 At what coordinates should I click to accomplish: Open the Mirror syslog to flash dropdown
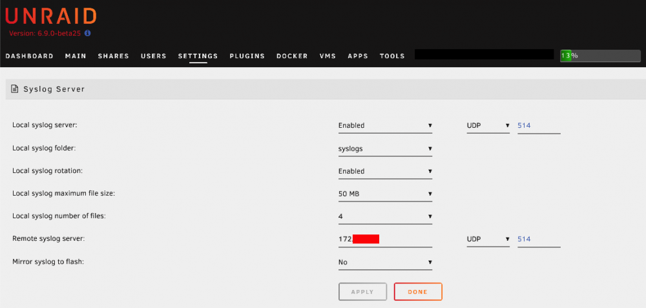point(385,262)
